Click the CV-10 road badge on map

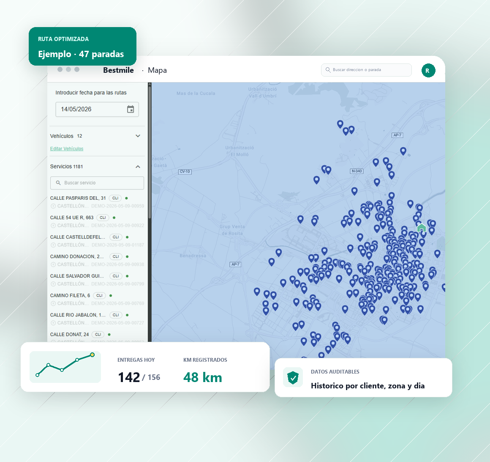point(185,171)
